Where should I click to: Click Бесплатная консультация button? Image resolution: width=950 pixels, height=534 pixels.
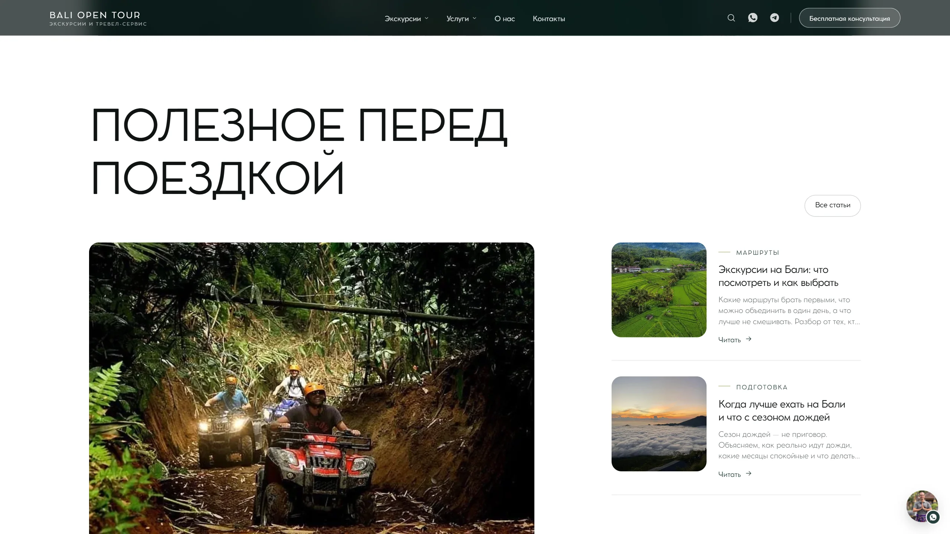(849, 18)
